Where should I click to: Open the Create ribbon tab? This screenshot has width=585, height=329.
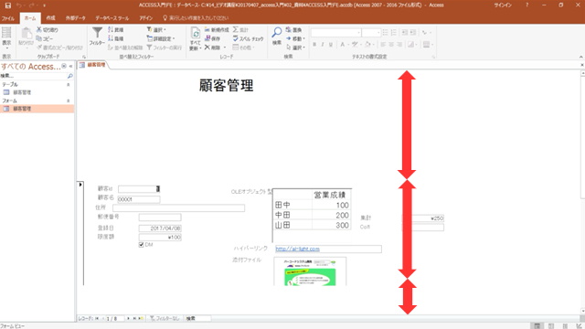pos(51,18)
